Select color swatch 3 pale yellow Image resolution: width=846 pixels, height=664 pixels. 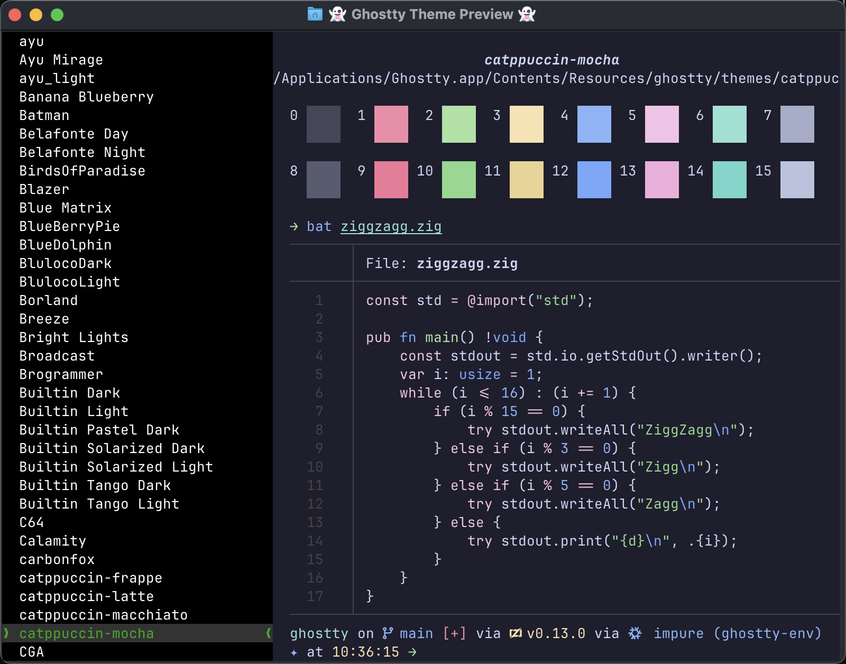[527, 124]
